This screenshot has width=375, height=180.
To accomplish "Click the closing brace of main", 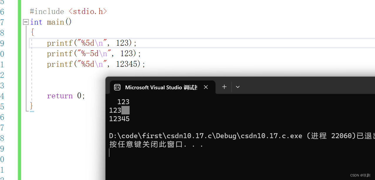I will tap(32, 106).
